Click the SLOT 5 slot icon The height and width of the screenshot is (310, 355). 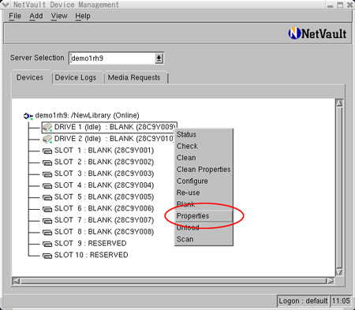click(x=47, y=197)
